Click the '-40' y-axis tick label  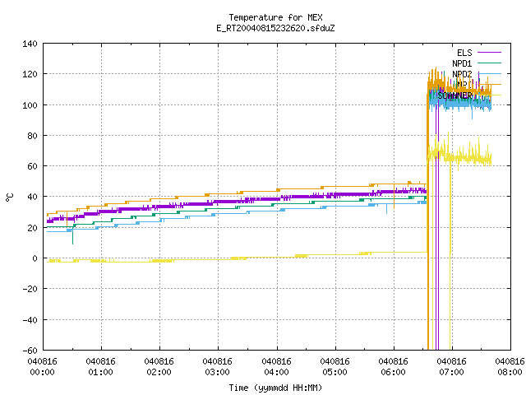30,320
